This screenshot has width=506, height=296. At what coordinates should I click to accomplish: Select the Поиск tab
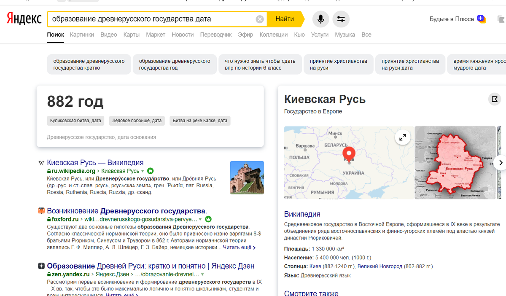coord(56,35)
